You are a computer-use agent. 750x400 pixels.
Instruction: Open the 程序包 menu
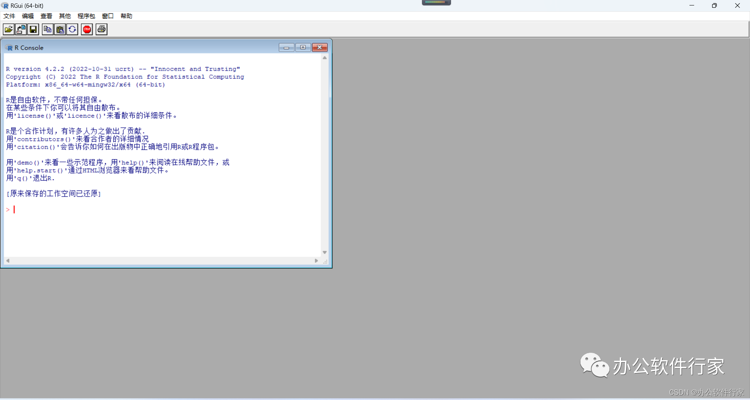pos(86,16)
